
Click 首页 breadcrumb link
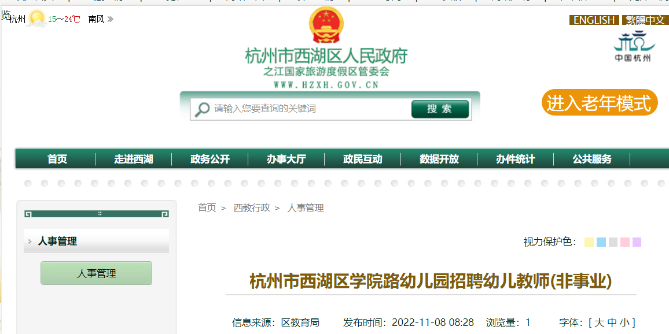207,208
